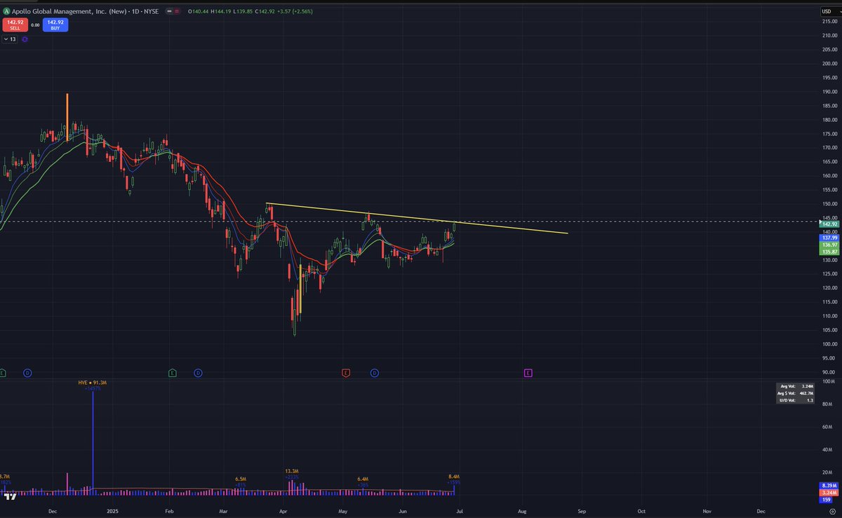Click the blue dividend marker near May
This screenshot has height=518, width=842.
375,373
